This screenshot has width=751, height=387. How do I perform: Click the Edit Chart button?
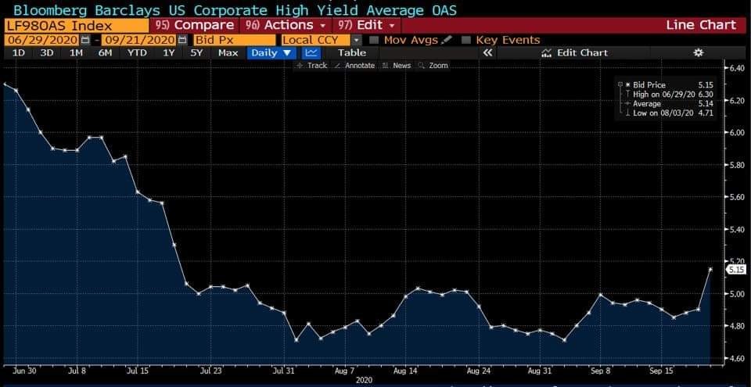pos(574,52)
